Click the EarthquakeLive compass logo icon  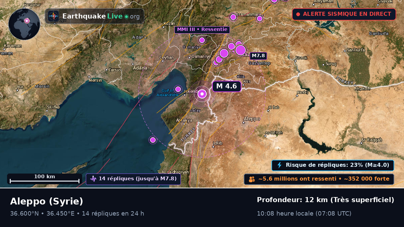click(x=53, y=16)
